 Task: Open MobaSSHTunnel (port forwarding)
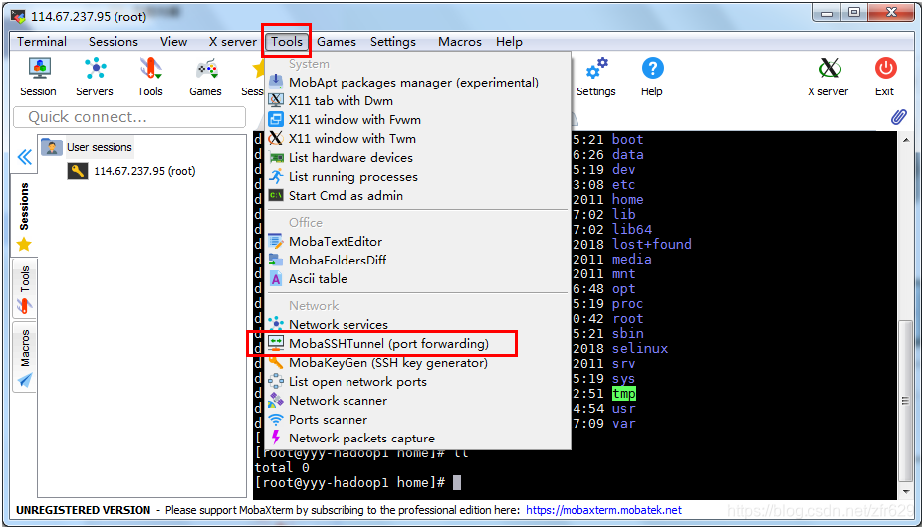[x=417, y=344]
